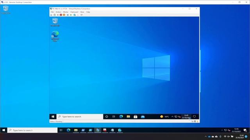Click the remote host taskbar clock
250x140 pixels.
236,130
